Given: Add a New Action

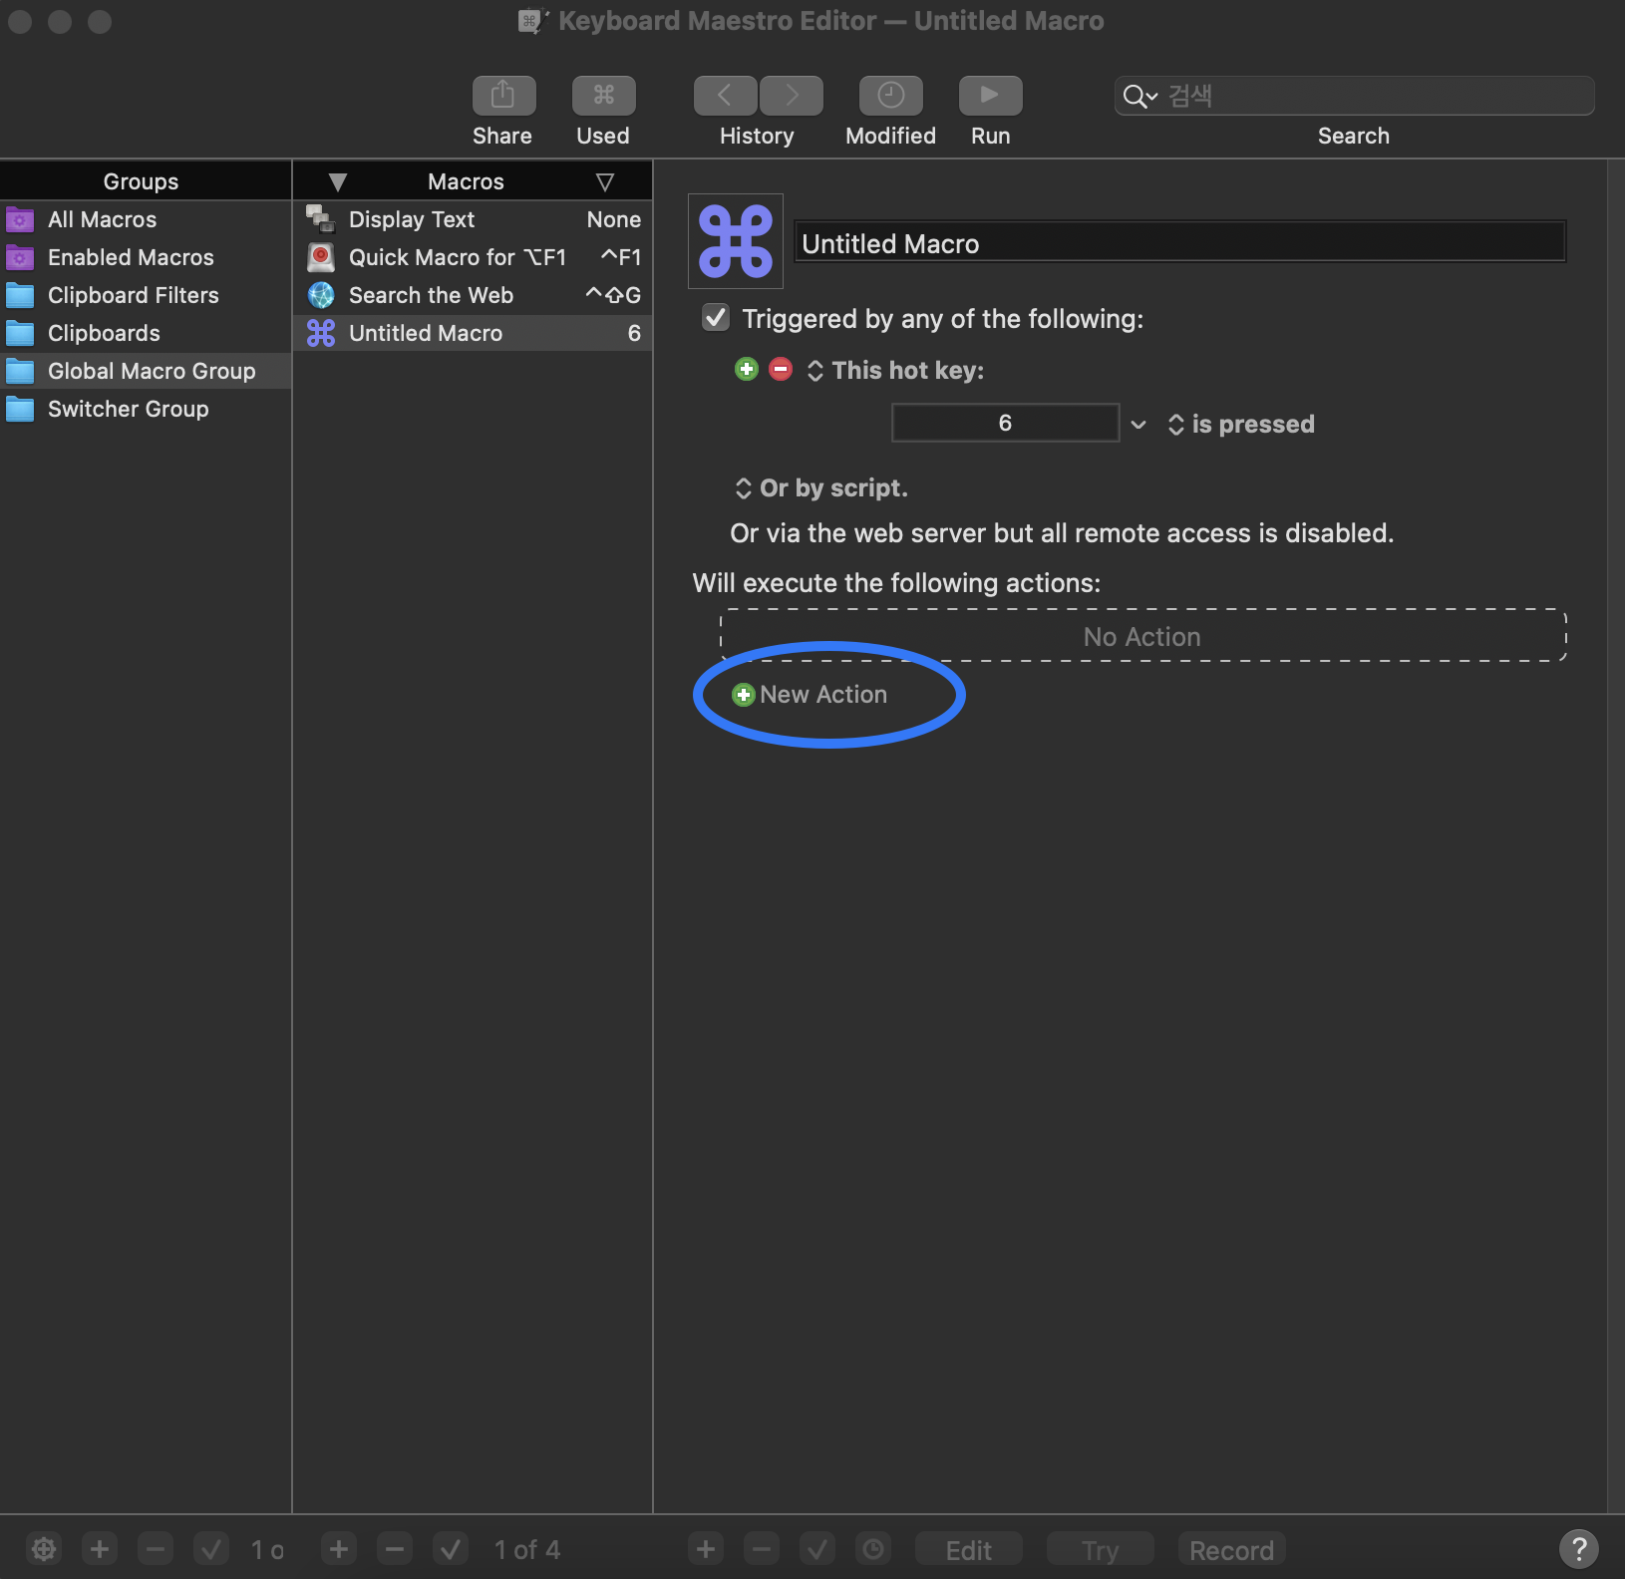Looking at the screenshot, I should [810, 695].
